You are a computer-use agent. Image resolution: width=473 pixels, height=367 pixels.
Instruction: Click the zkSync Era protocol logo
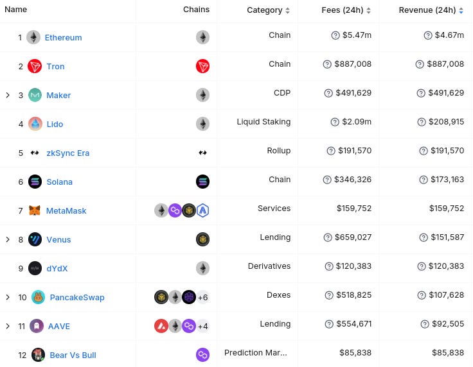(x=35, y=153)
